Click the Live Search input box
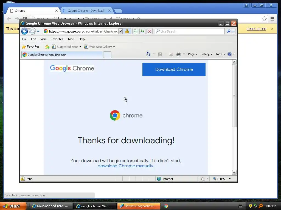The image size is (281, 210). pos(190,31)
